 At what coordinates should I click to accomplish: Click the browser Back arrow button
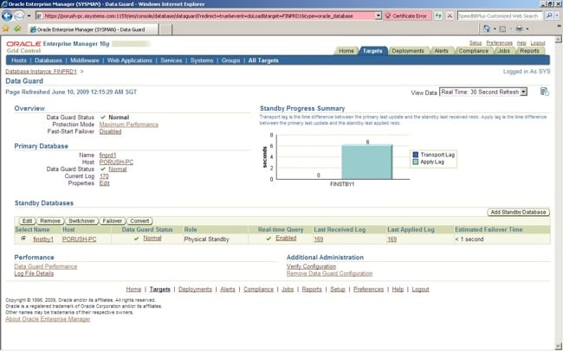tap(7, 16)
